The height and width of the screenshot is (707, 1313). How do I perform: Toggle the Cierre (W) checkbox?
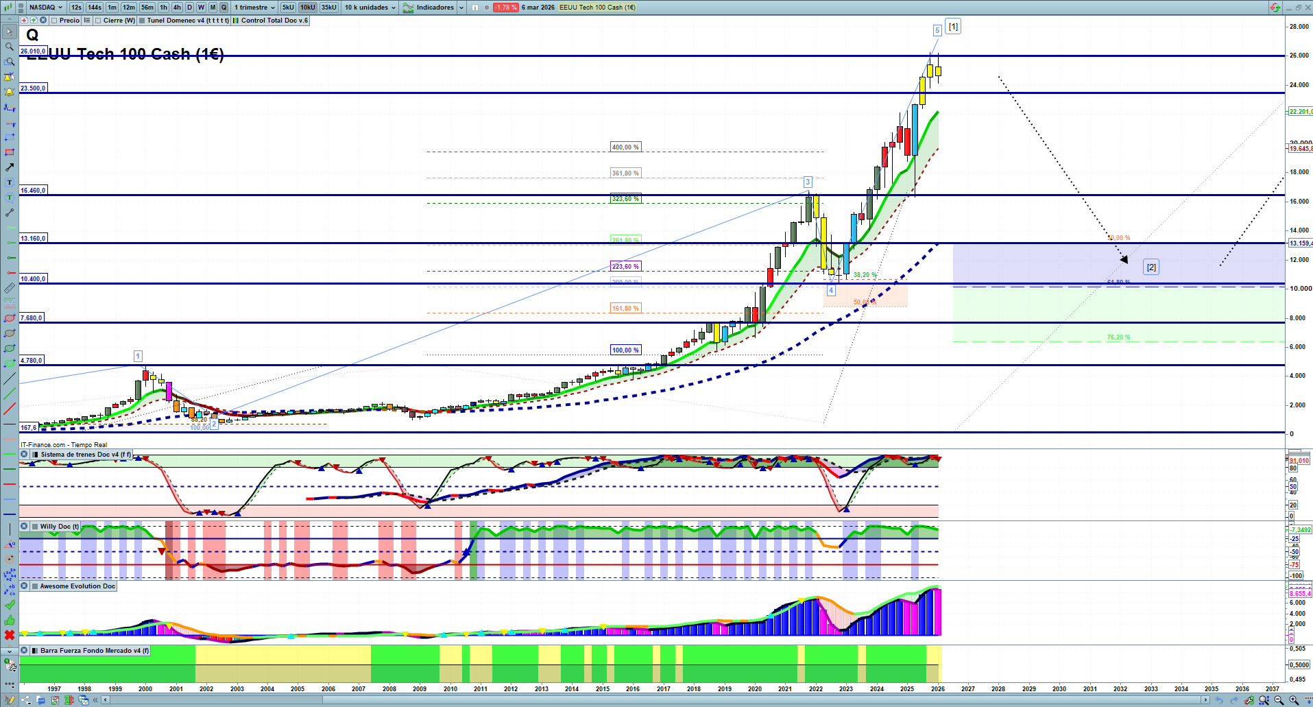98,21
